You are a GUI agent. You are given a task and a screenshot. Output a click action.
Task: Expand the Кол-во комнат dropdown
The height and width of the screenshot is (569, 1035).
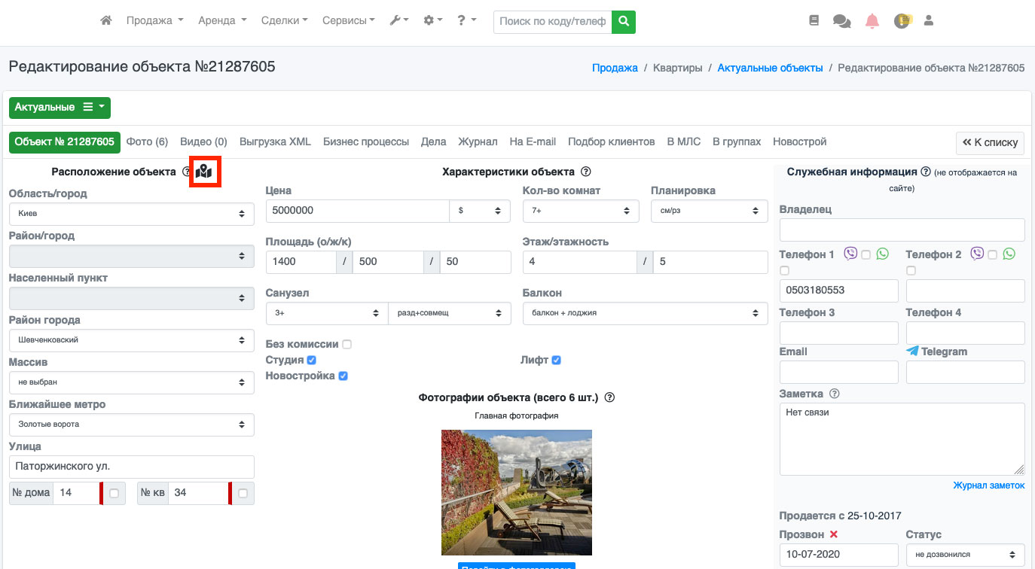point(581,211)
